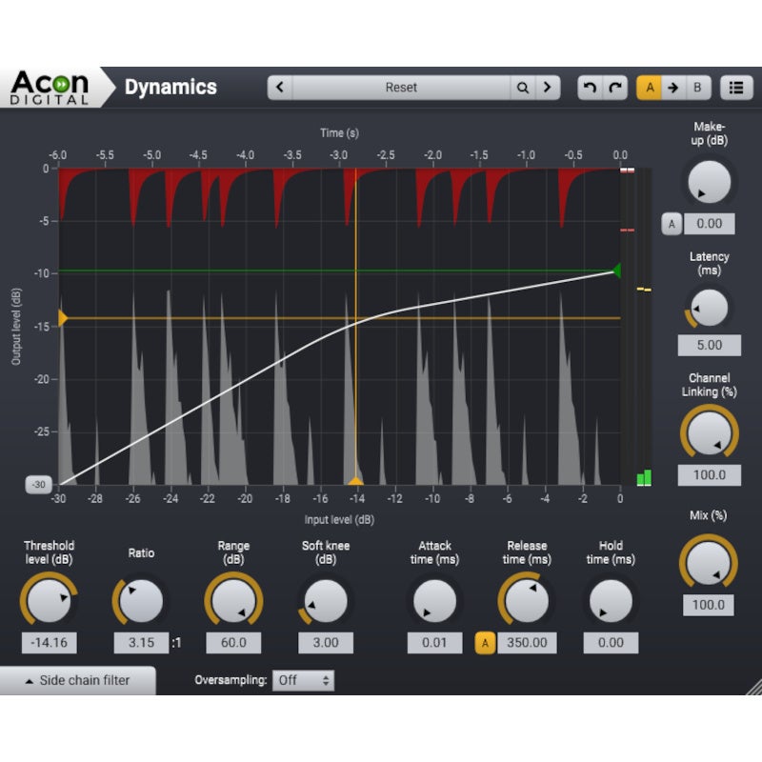Edit Range value field 60.0
762x762 pixels.
(x=233, y=642)
